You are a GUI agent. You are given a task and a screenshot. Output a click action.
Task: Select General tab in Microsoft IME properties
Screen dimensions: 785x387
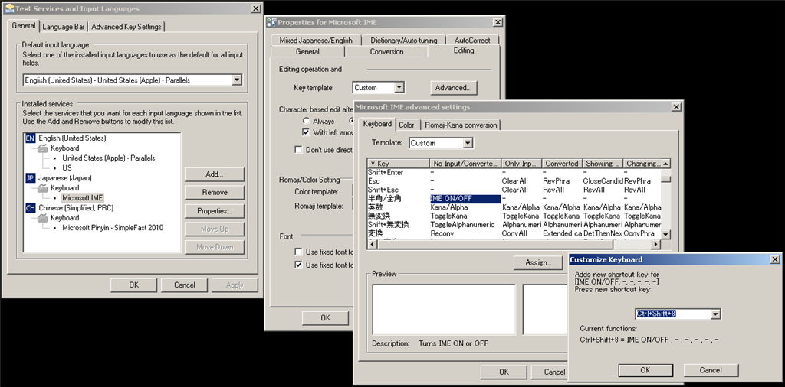click(307, 51)
